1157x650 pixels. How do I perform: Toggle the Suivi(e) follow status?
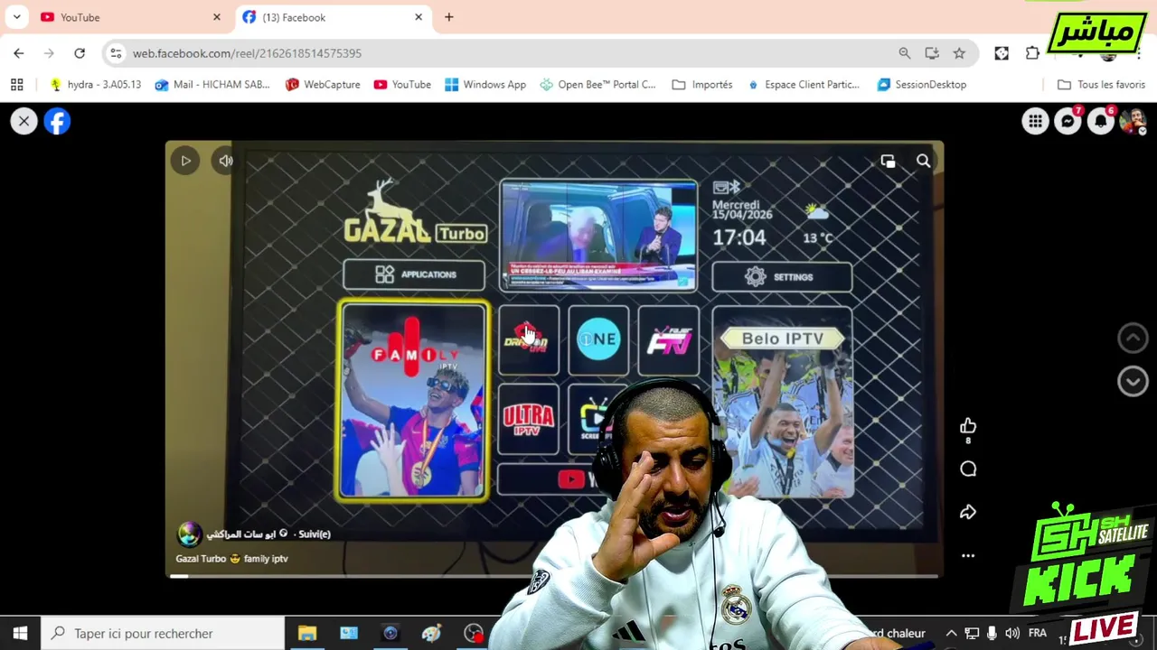point(314,534)
